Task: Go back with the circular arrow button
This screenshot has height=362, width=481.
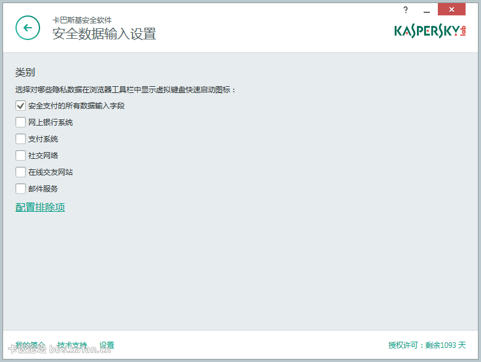Action: point(28,28)
